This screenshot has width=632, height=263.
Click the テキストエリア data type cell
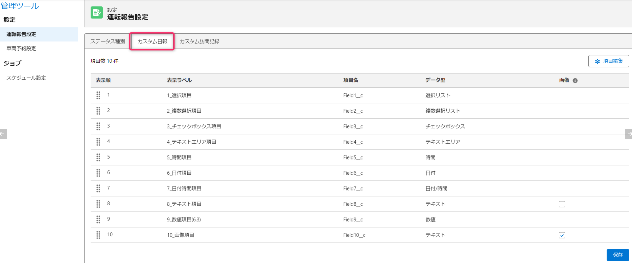[443, 142]
